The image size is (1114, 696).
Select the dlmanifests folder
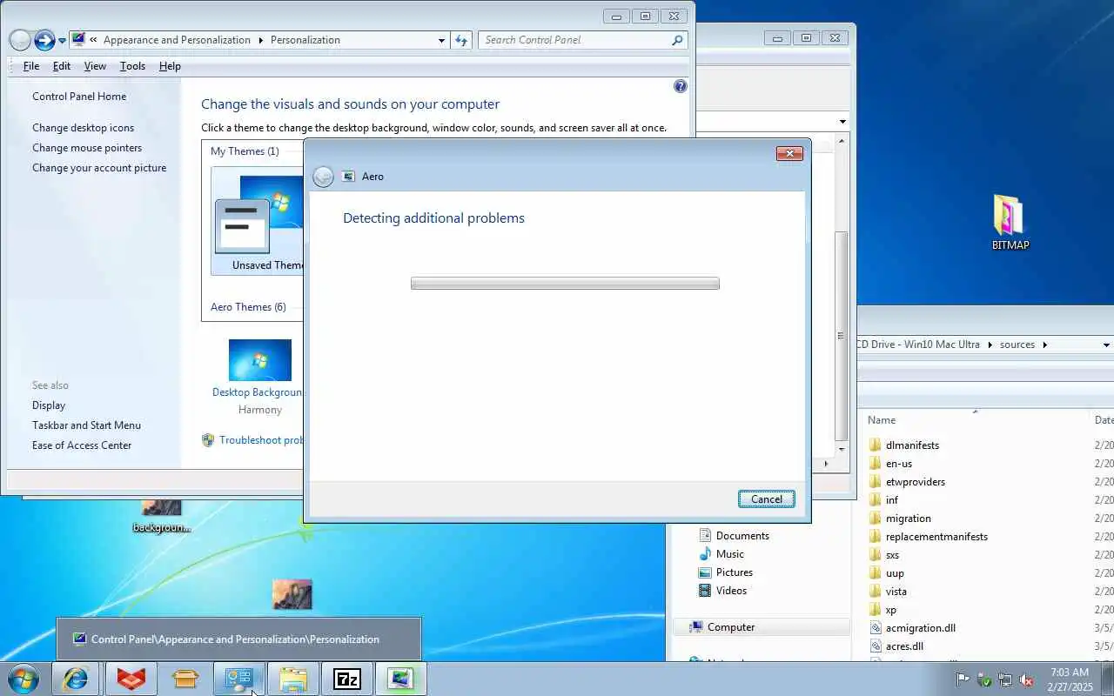point(912,445)
